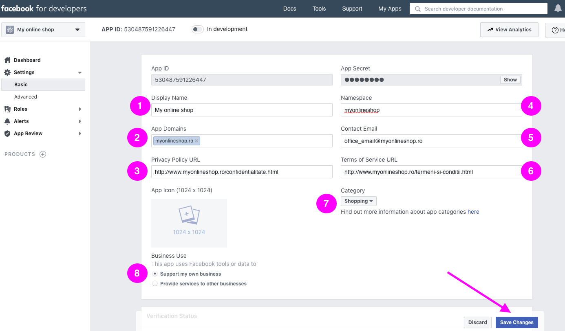Screen dimensions: 565x331
Task: Upload an app icon via the 1024 x 1024 placeholder
Action: (x=189, y=223)
